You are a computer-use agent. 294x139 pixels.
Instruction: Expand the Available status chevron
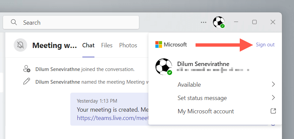pos(273,84)
